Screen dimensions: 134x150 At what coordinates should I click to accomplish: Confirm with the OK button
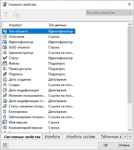[x=106, y=145]
